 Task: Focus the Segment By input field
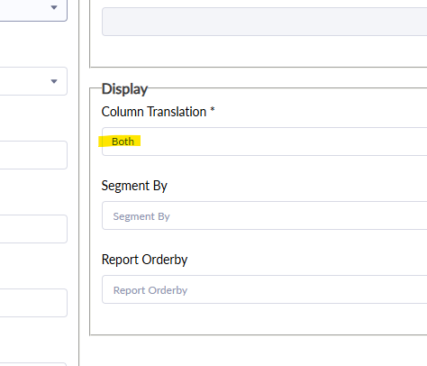tap(265, 215)
